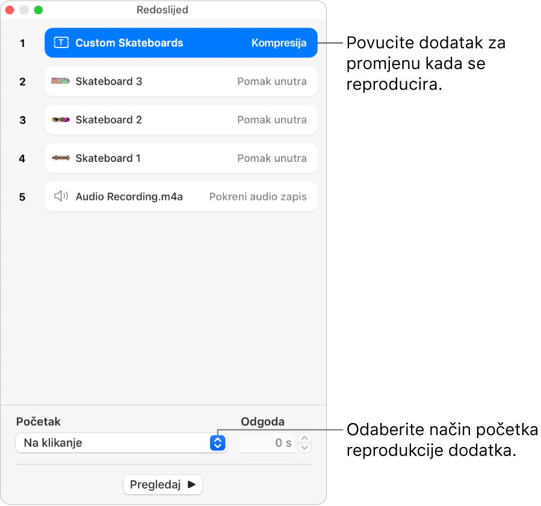Image resolution: width=541 pixels, height=506 pixels.
Task: Click the build order number 2
Action: point(22,82)
